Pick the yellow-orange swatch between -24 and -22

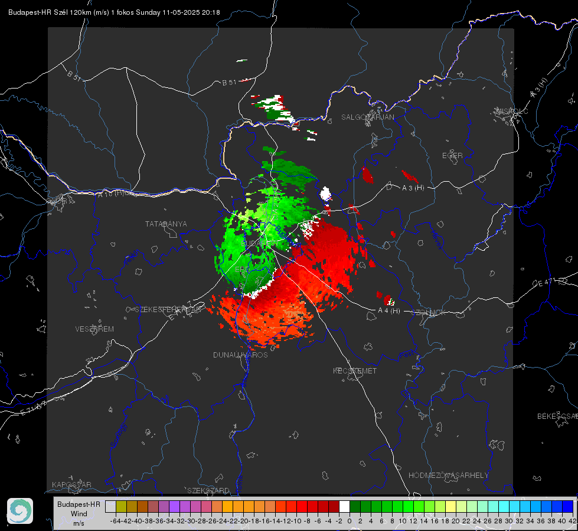(227, 506)
